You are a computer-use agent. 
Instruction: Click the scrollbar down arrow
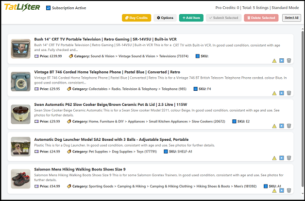coord(303,193)
